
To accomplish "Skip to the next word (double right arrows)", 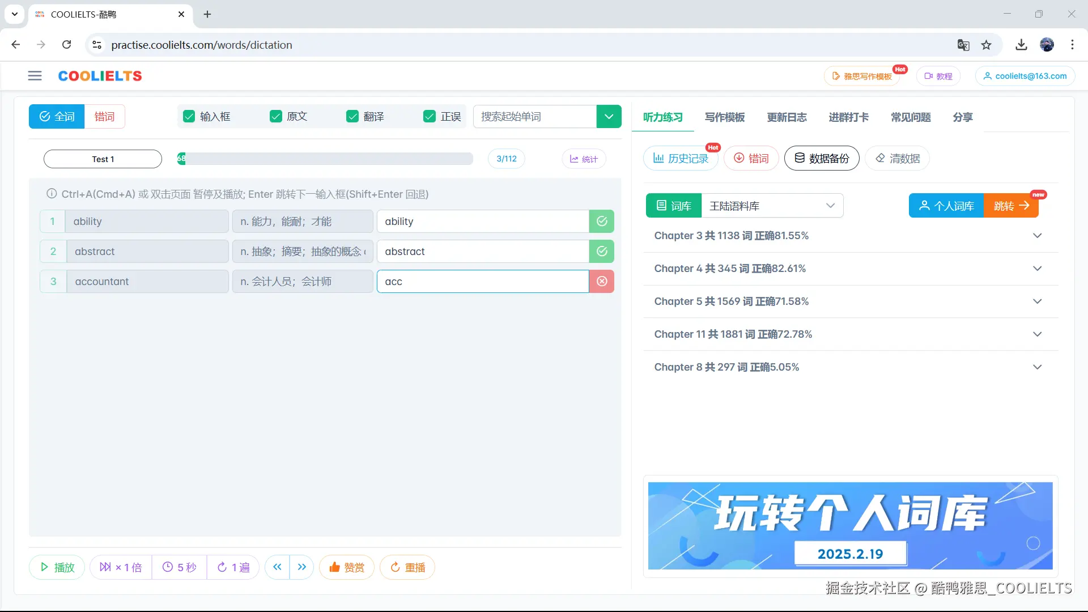I will [x=302, y=567].
